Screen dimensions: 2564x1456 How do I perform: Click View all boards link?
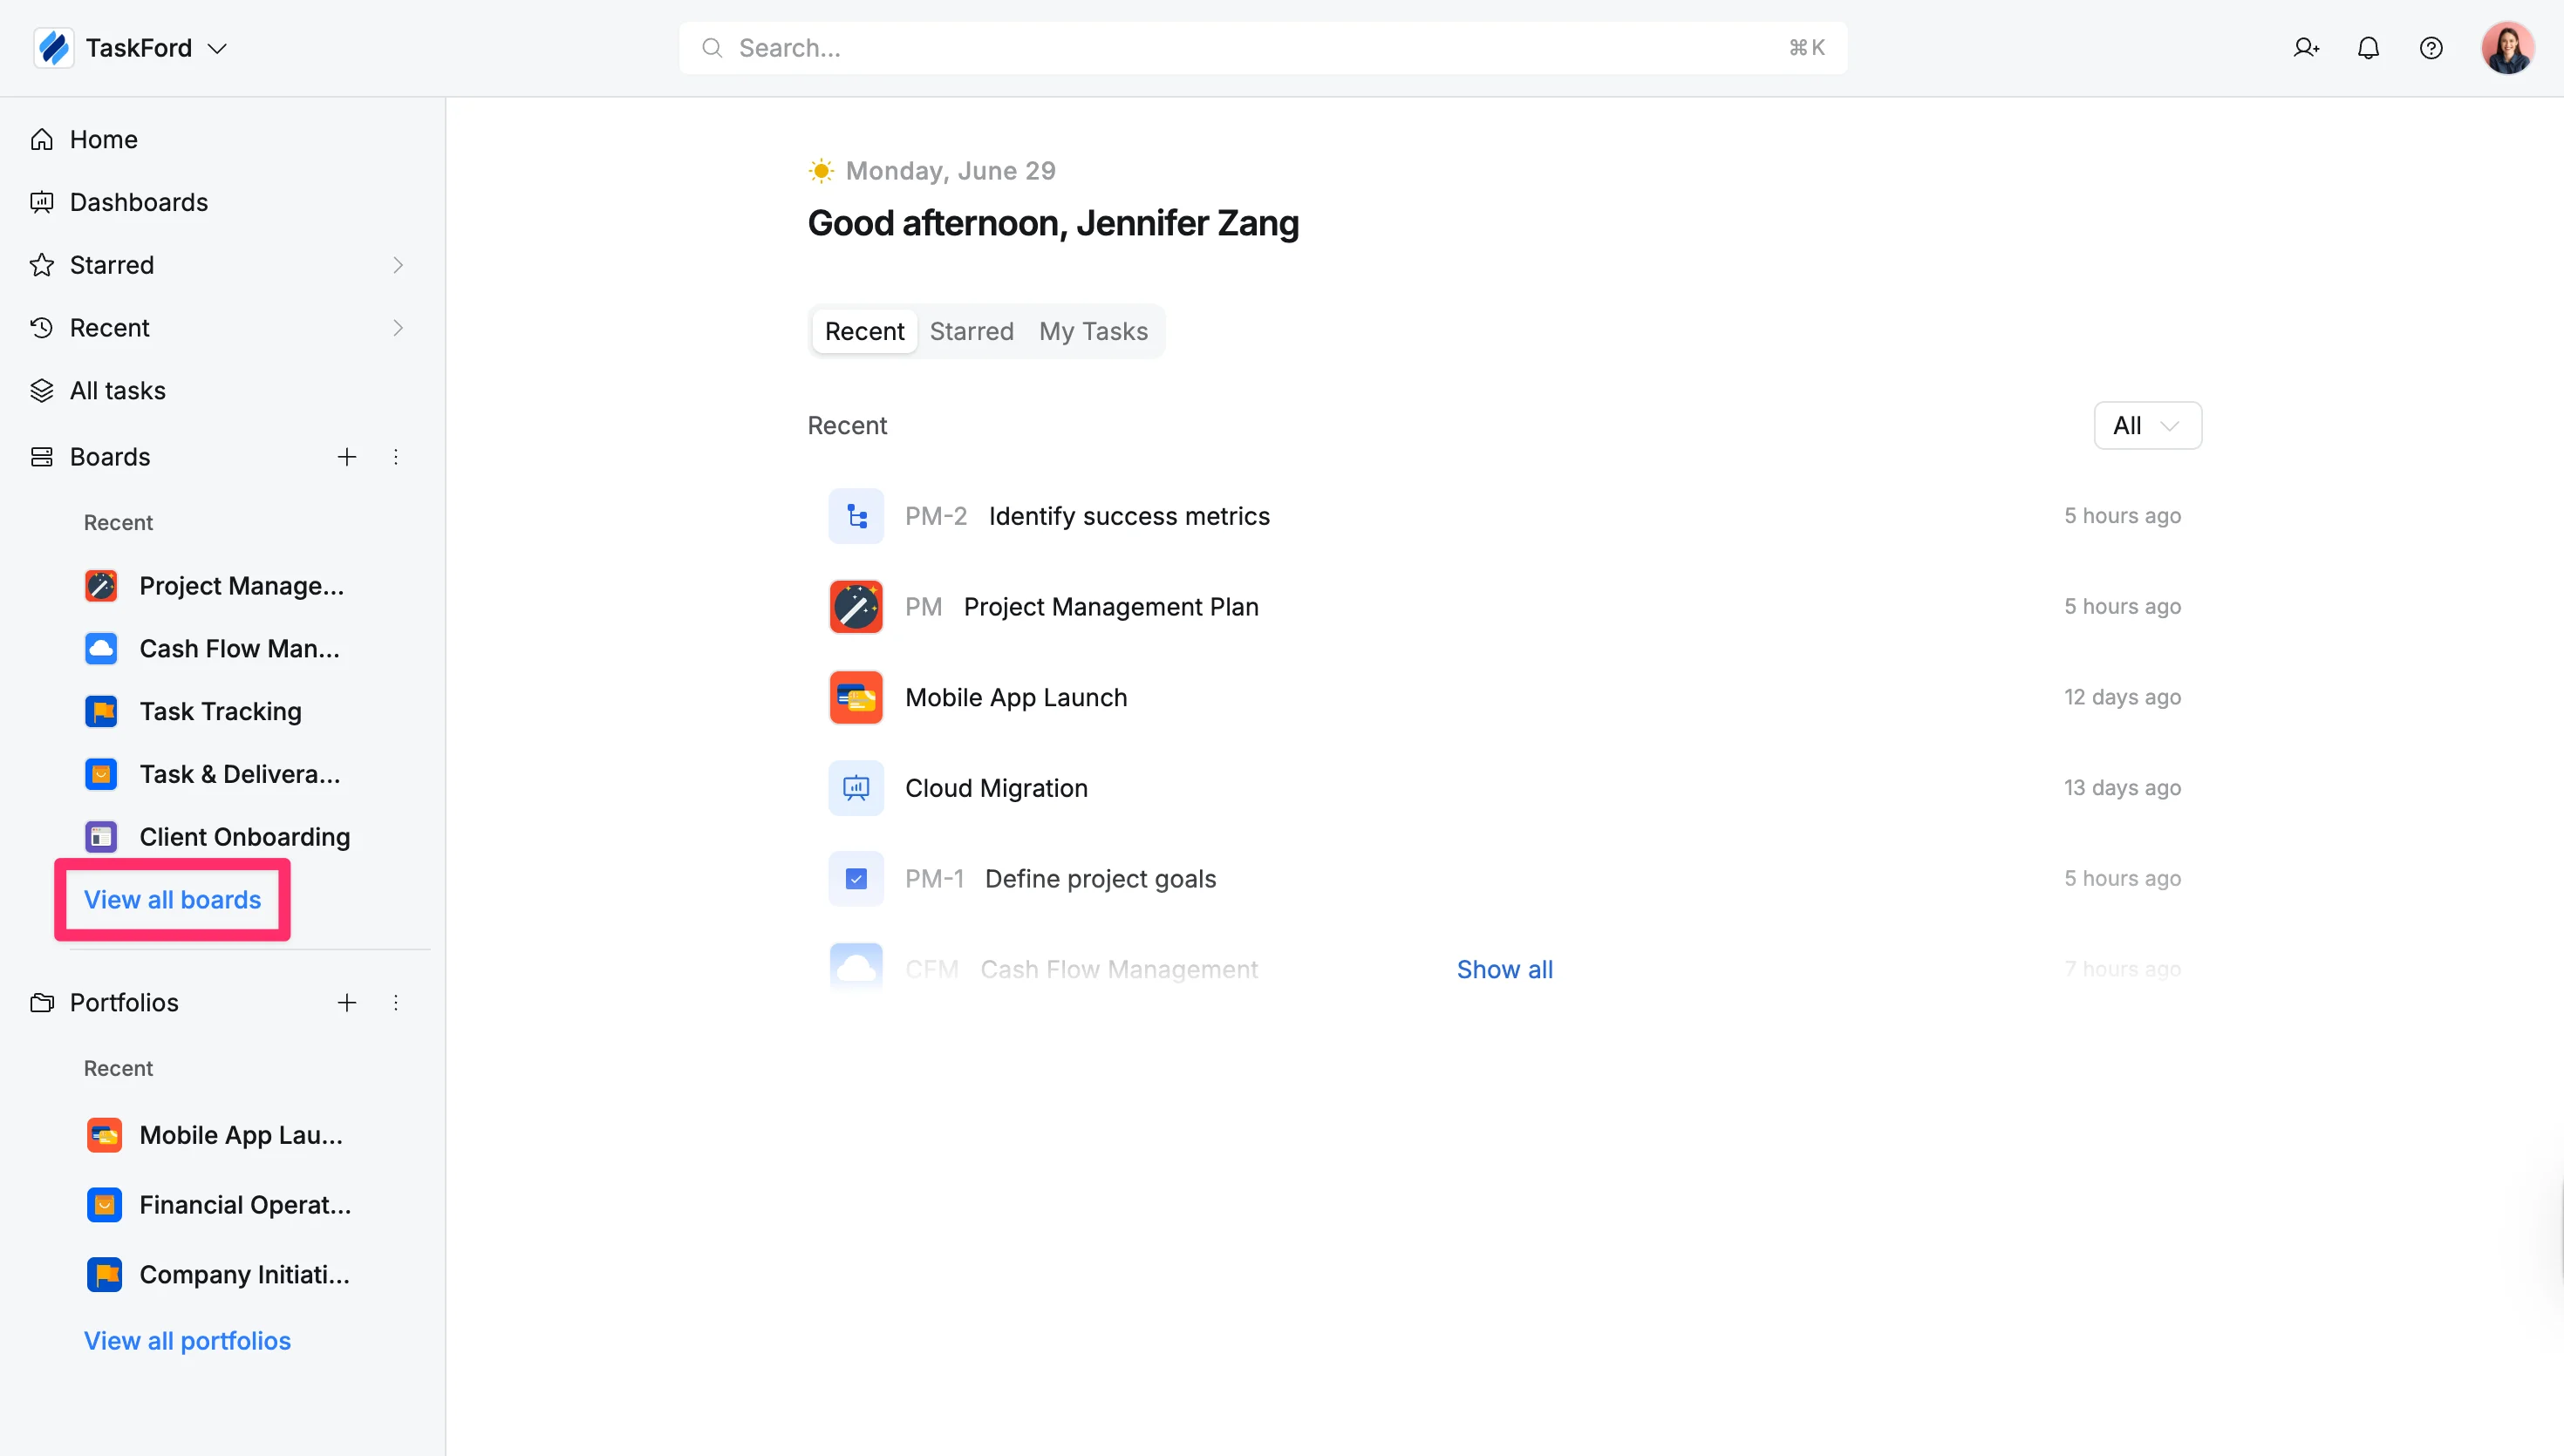(172, 900)
